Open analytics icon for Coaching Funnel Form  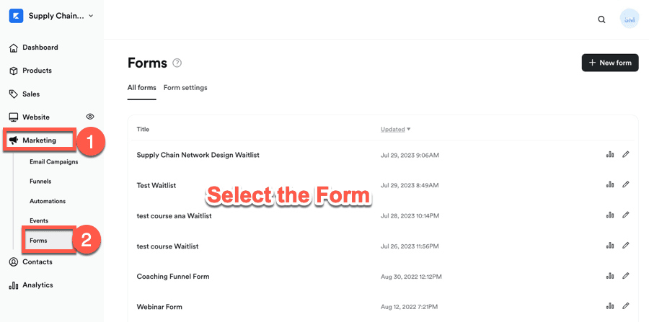pos(610,276)
